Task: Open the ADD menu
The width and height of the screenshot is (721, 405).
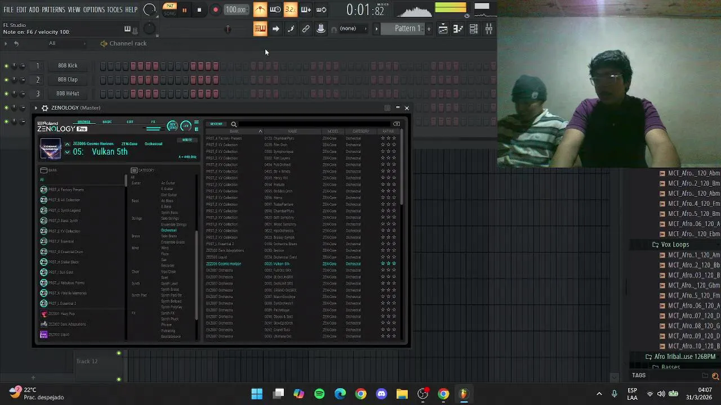Action: coord(34,10)
